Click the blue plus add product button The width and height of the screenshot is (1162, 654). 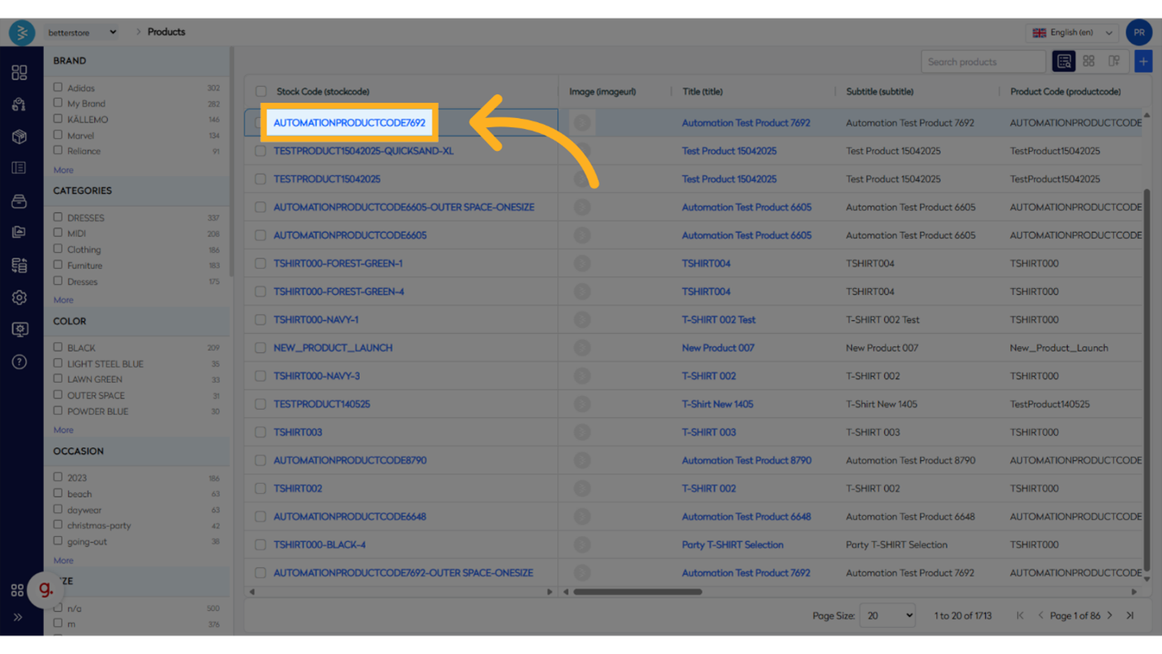pos(1143,62)
